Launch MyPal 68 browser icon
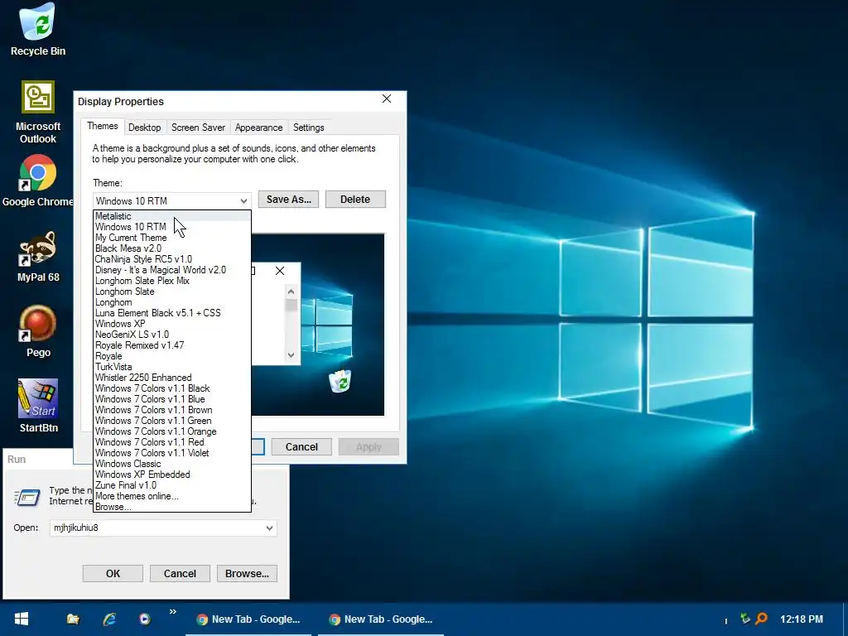The height and width of the screenshot is (636, 848). pyautogui.click(x=37, y=257)
